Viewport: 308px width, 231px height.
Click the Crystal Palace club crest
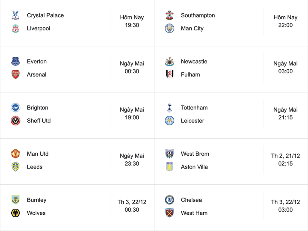pyautogui.click(x=16, y=16)
